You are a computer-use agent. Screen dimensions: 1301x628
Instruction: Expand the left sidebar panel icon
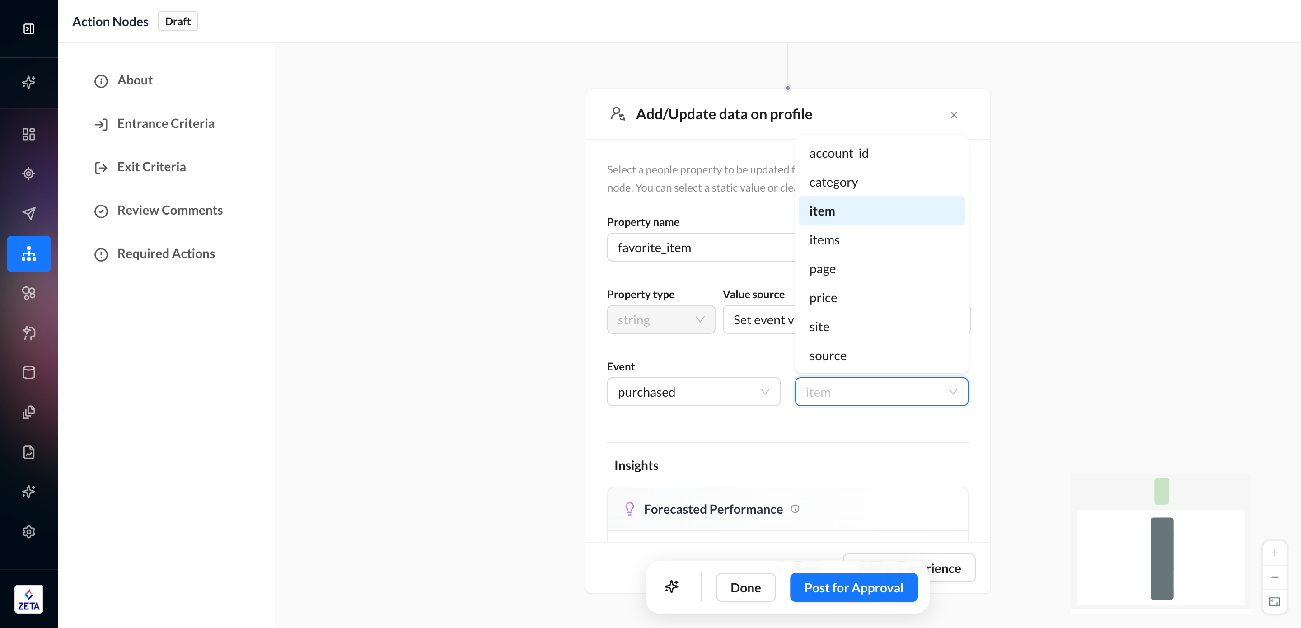29,29
